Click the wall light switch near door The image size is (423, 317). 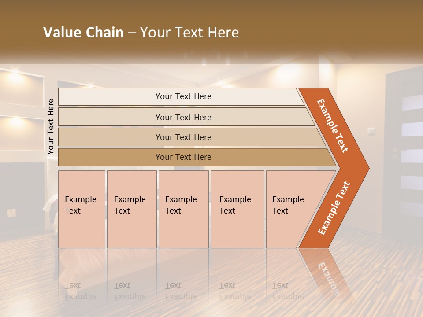coord(371,130)
